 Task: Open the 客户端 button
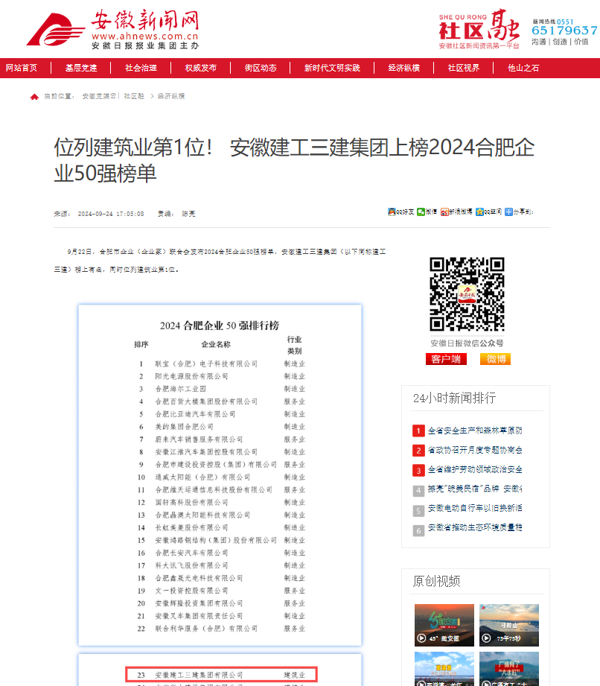pyautogui.click(x=446, y=359)
